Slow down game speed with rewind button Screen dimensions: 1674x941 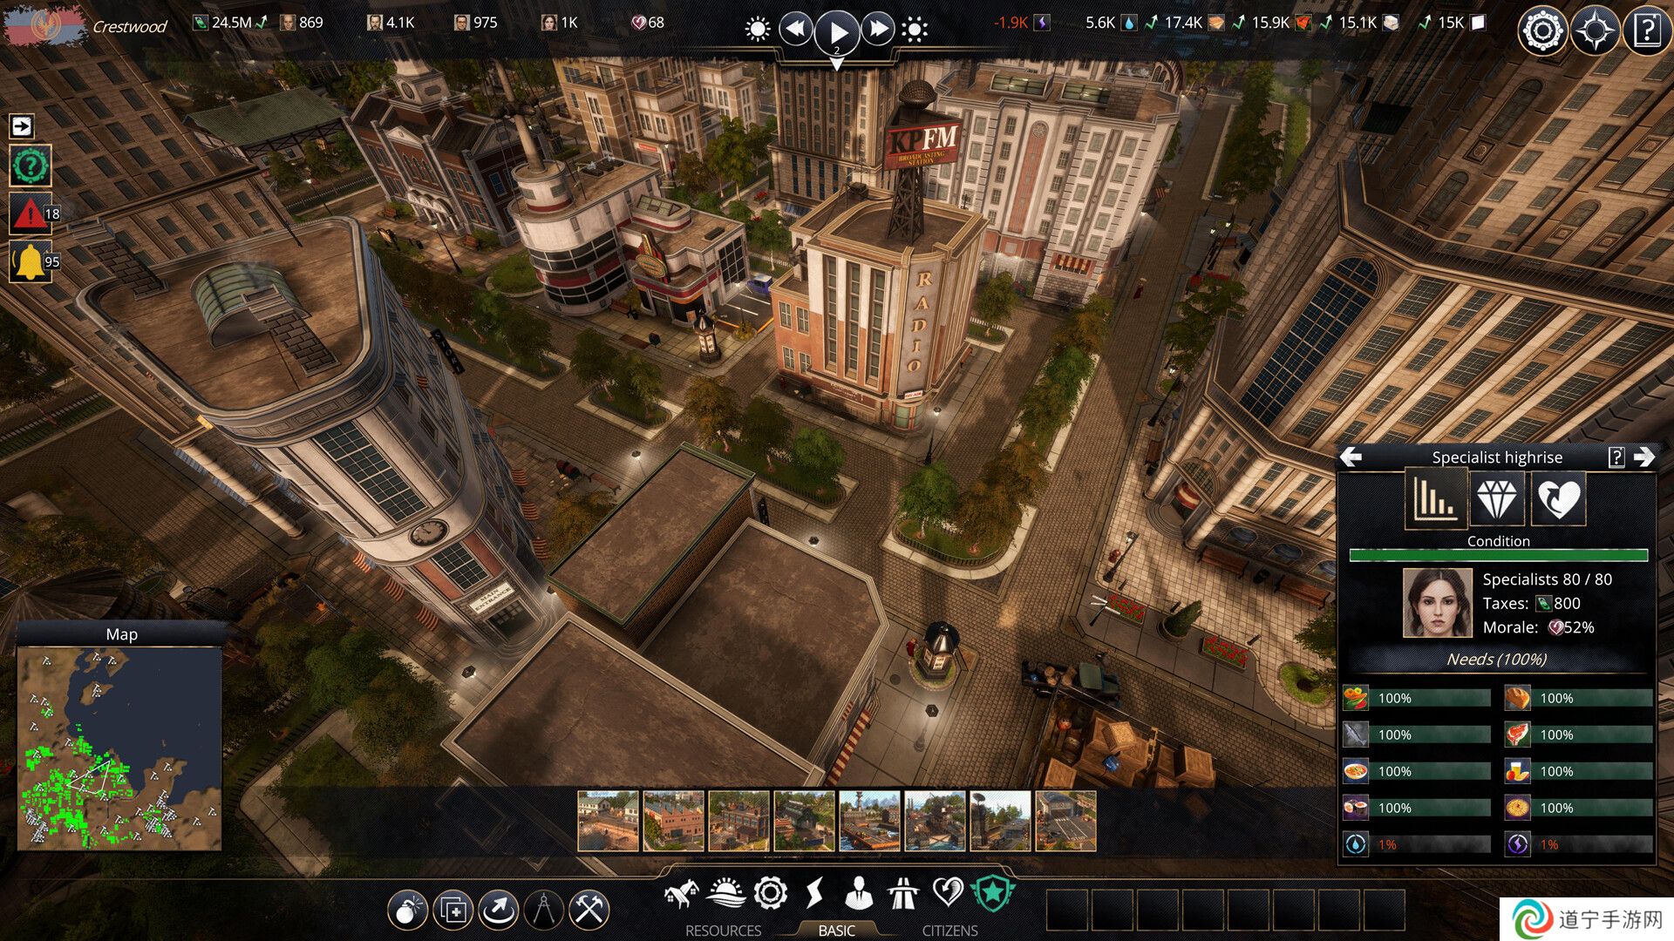click(x=795, y=30)
